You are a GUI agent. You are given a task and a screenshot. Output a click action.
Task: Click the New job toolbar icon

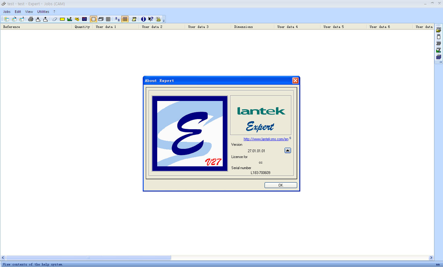pyautogui.click(x=7, y=19)
